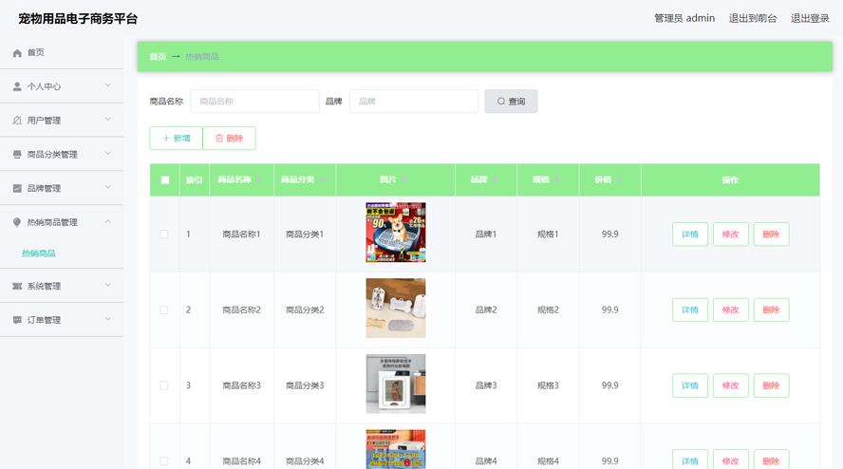Click the 品牌管理 sidebar icon

(17, 188)
